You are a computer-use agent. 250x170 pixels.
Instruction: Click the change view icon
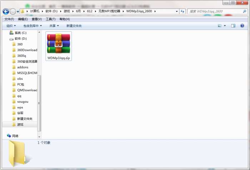220,26
